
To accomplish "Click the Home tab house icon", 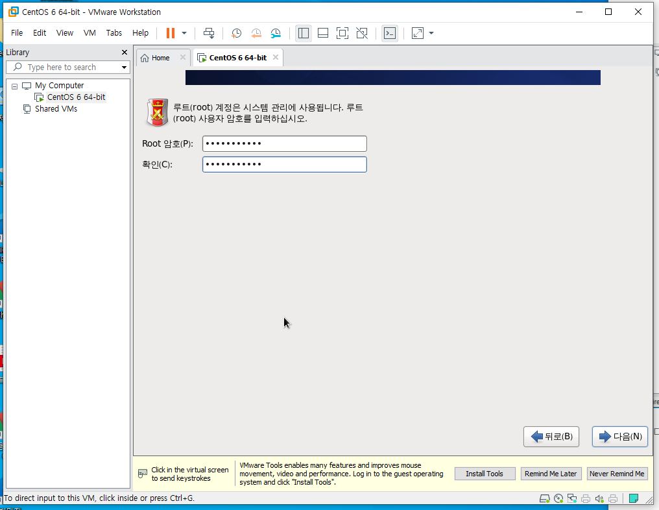I will pos(145,58).
